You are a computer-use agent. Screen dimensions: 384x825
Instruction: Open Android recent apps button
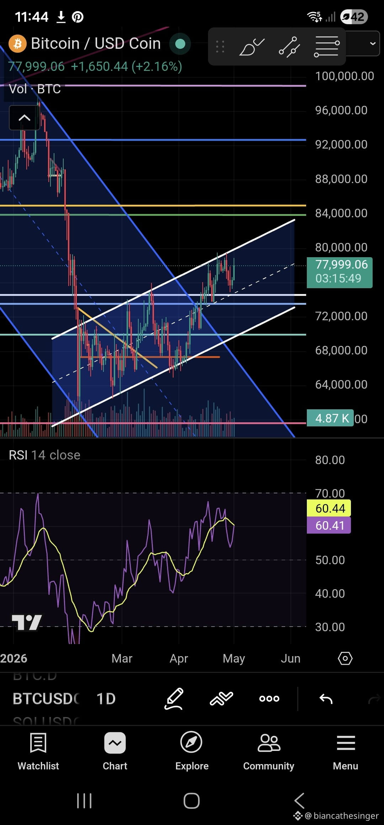click(x=84, y=801)
